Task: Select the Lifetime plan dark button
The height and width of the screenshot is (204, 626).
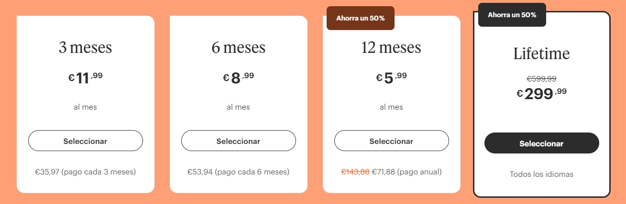Action: [541, 143]
